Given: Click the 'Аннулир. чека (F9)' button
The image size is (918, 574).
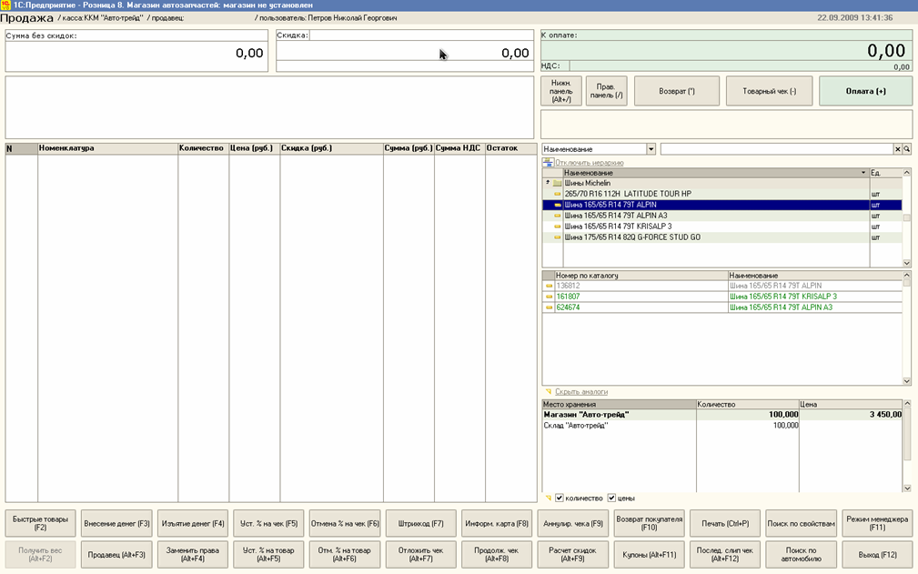Looking at the screenshot, I should [573, 523].
